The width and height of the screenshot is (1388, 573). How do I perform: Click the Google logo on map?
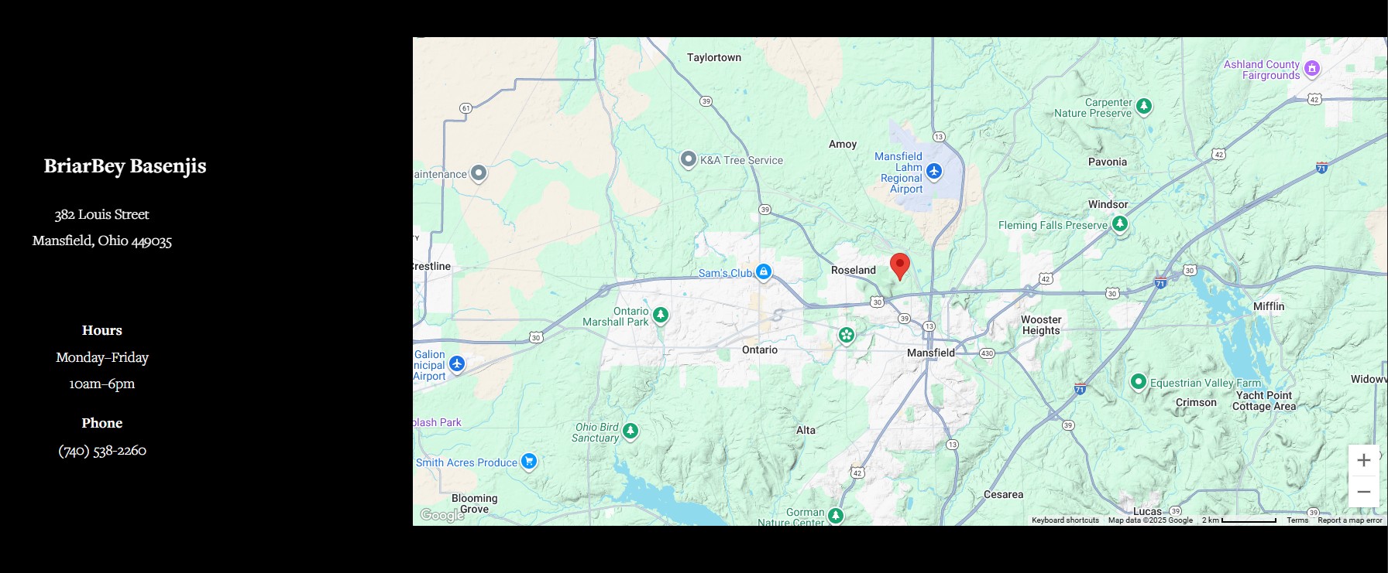(x=442, y=515)
